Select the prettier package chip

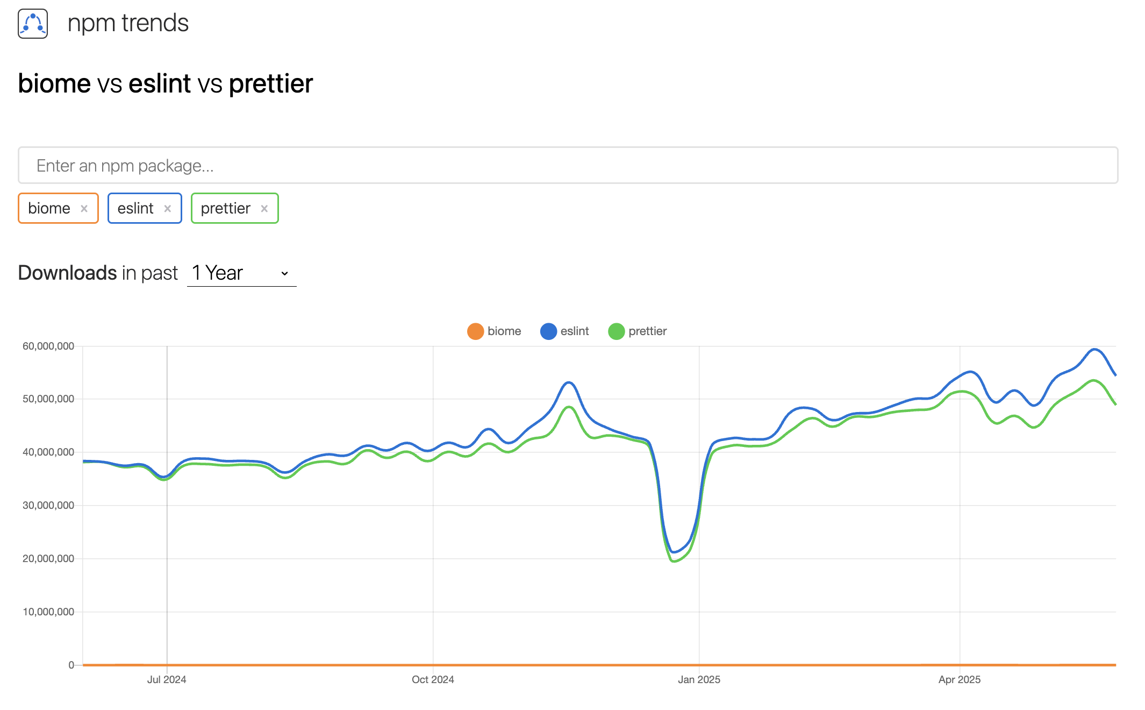pos(225,209)
